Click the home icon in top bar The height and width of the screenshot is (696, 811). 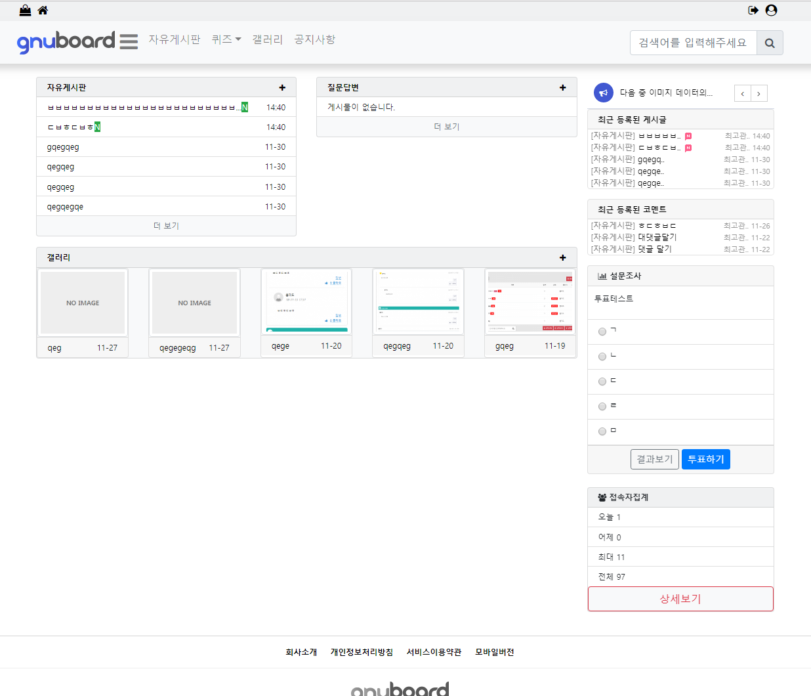click(x=43, y=10)
